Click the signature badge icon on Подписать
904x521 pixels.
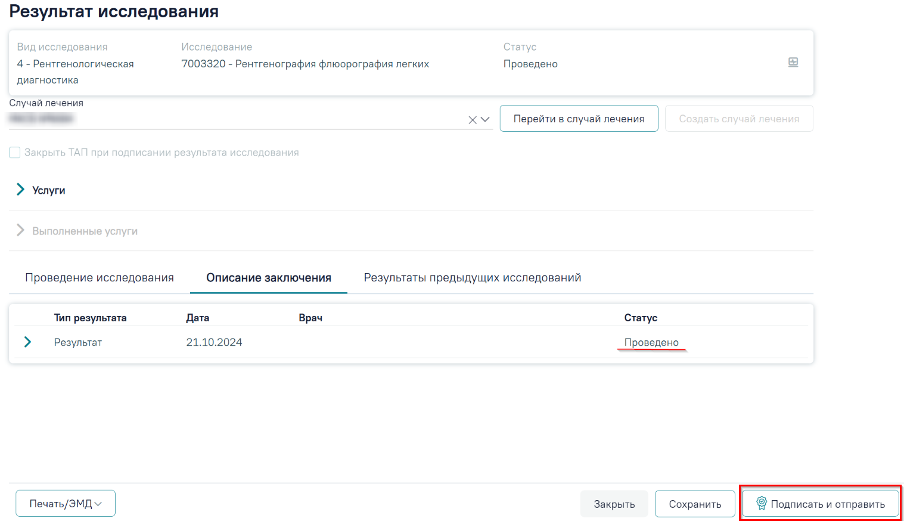pyautogui.click(x=761, y=503)
